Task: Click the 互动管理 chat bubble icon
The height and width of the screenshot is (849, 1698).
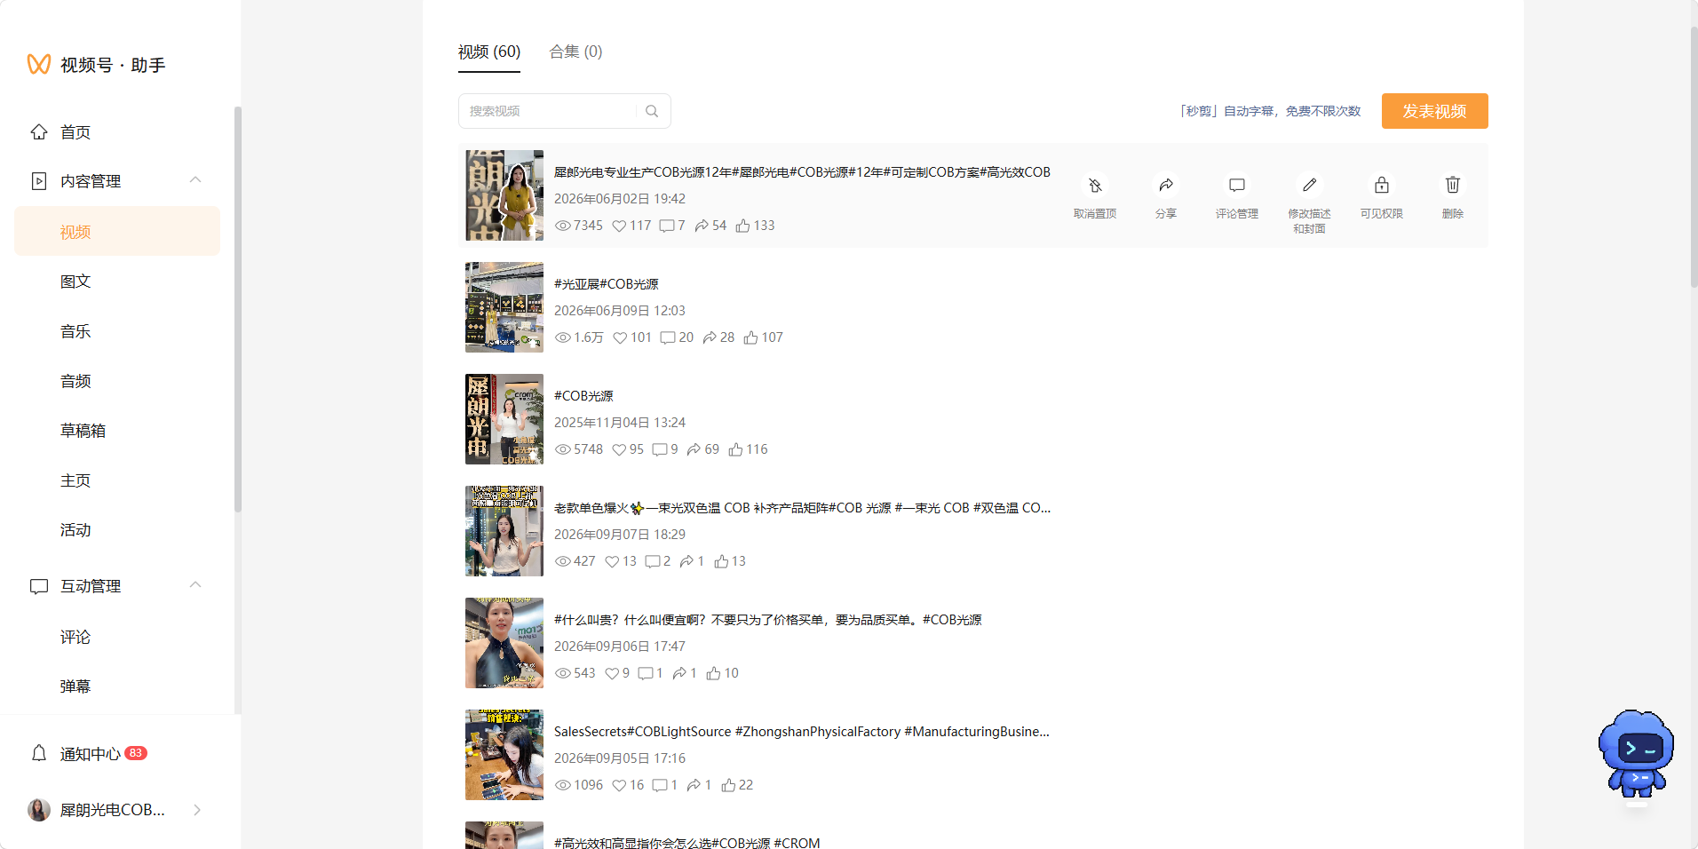Action: 39,586
